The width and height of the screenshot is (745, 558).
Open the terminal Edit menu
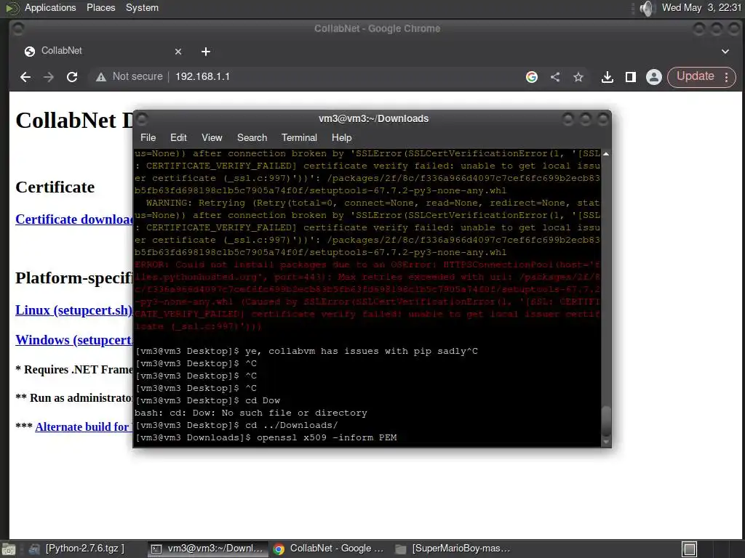tap(178, 137)
